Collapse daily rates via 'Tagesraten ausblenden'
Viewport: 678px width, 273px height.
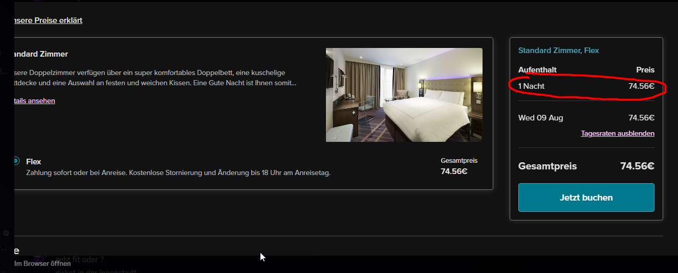pyautogui.click(x=618, y=133)
